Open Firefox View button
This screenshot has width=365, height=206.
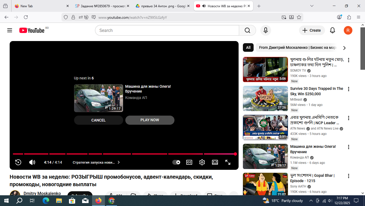tap(5, 6)
